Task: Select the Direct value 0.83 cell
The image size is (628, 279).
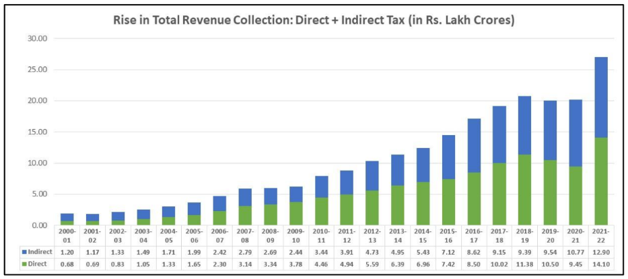Action: point(118,264)
